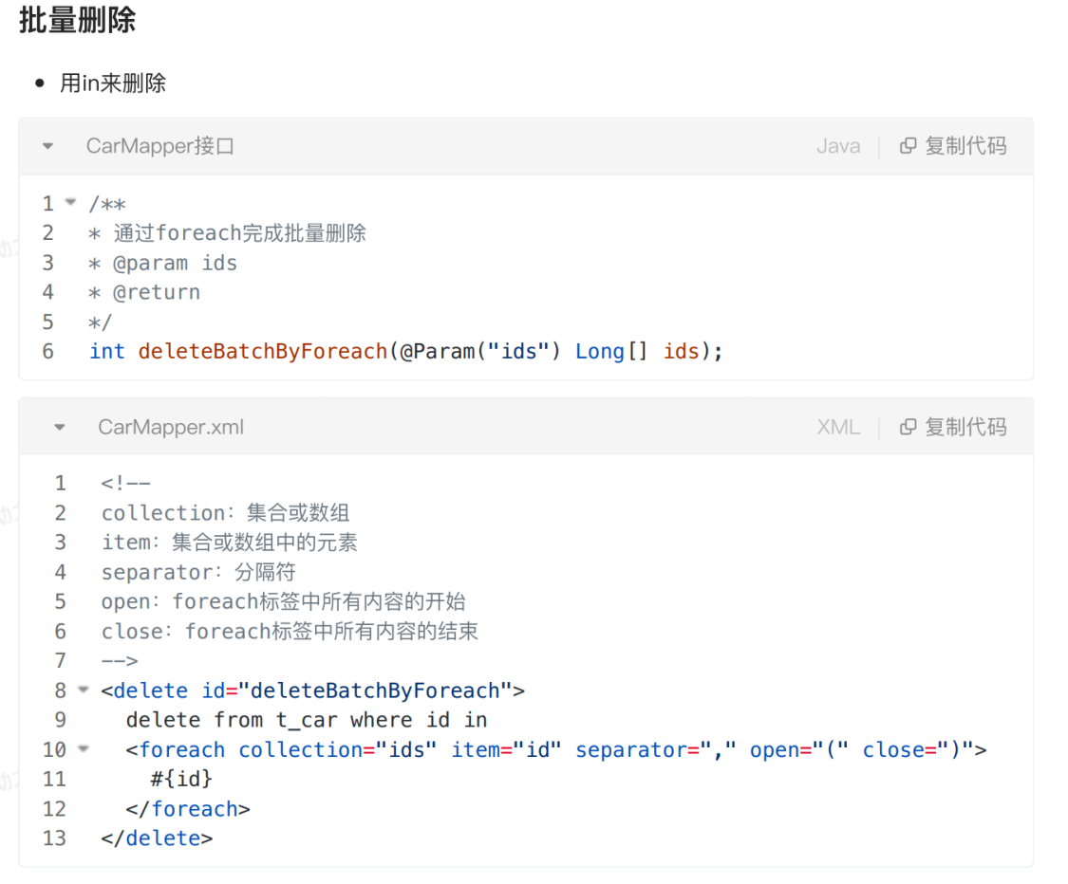Collapse the CarMapper.xml code block
The image size is (1068, 884).
click(x=60, y=427)
